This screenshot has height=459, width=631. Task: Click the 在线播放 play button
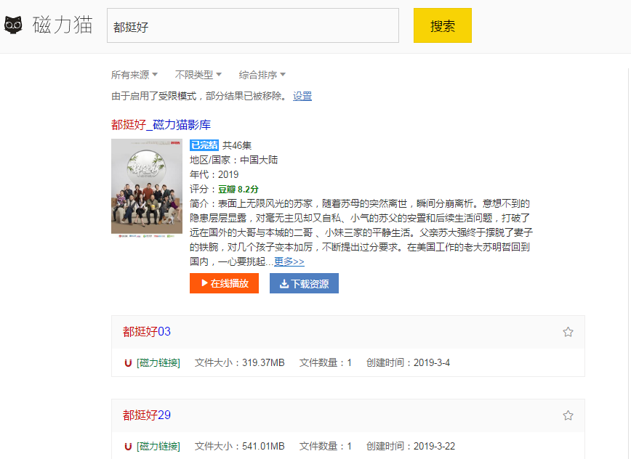coord(224,283)
